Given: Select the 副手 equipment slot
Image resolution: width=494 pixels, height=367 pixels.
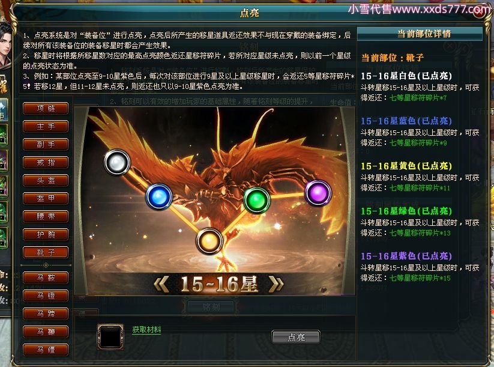Looking at the screenshot, I should pyautogui.click(x=46, y=144).
